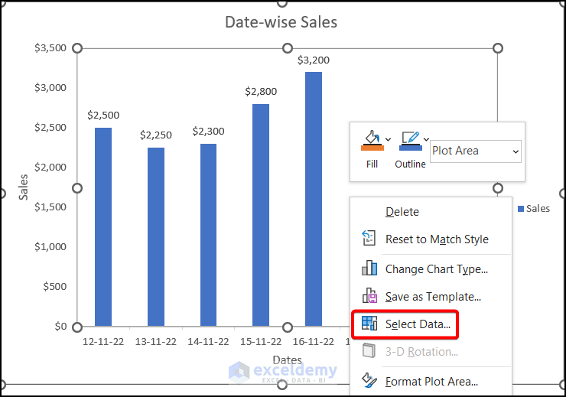566x397 pixels.
Task: Click the Change Chart Type icon
Action: [369, 268]
